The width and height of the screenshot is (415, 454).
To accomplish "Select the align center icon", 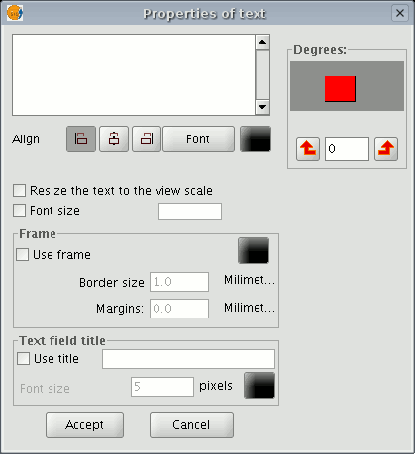I will click(114, 138).
